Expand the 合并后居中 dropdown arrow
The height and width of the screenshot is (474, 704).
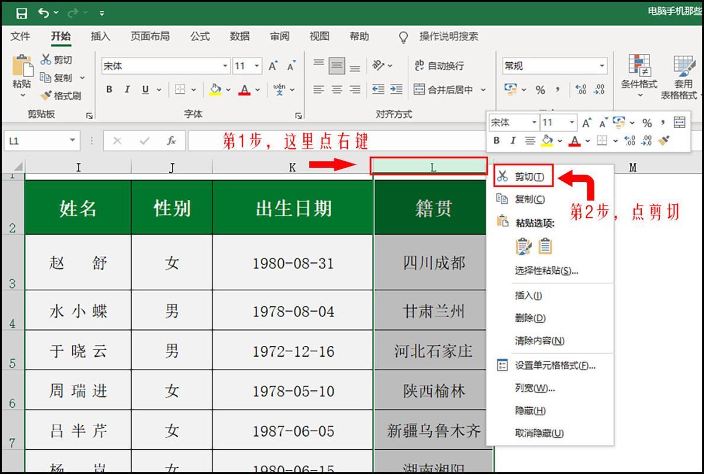(483, 90)
